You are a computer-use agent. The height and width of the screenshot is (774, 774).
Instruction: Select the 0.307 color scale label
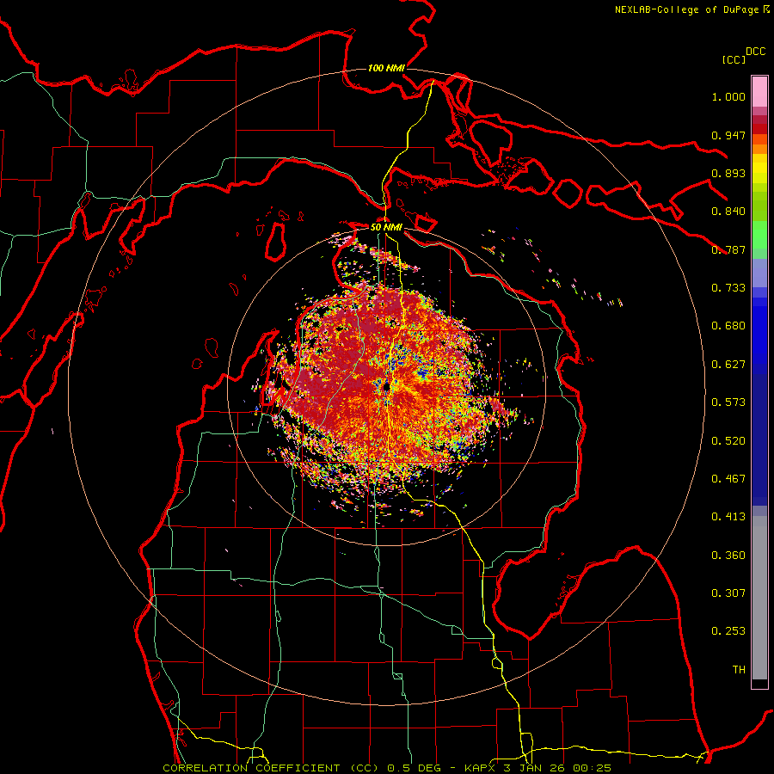pyautogui.click(x=728, y=593)
